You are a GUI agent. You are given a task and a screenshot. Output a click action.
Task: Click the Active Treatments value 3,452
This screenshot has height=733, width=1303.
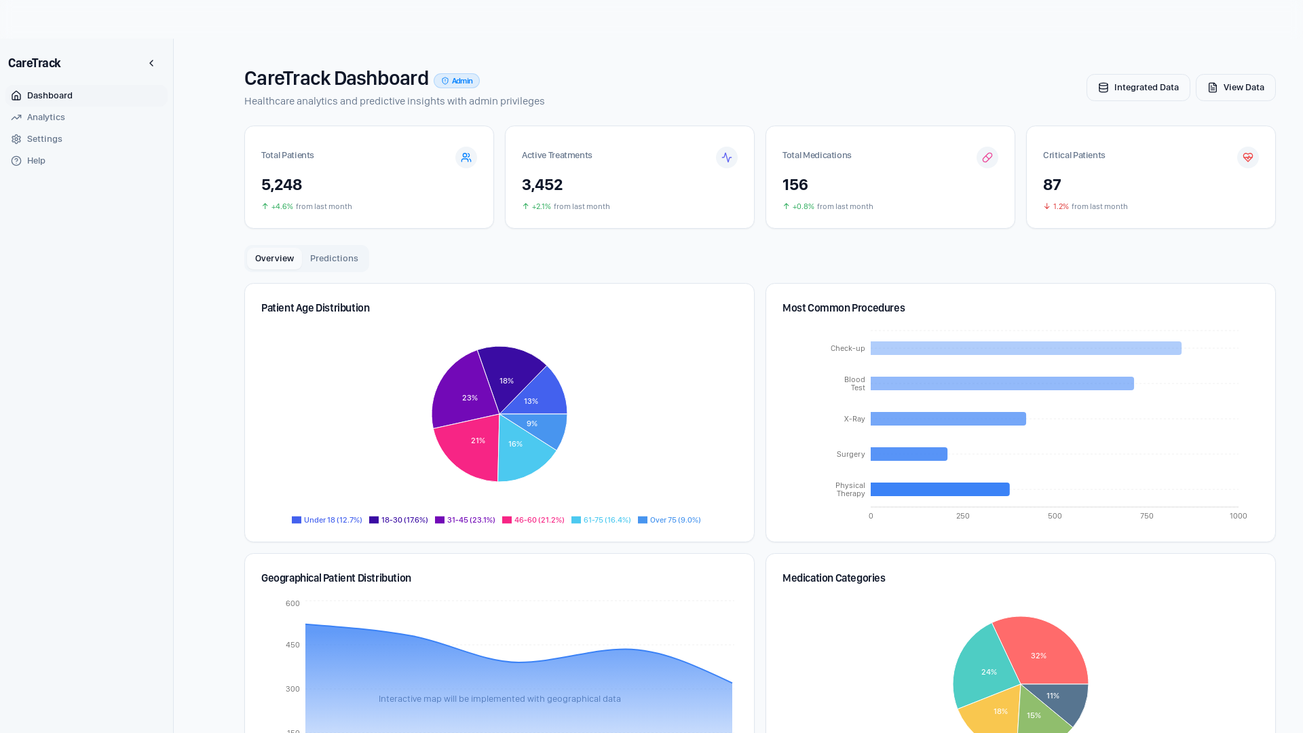coord(542,185)
